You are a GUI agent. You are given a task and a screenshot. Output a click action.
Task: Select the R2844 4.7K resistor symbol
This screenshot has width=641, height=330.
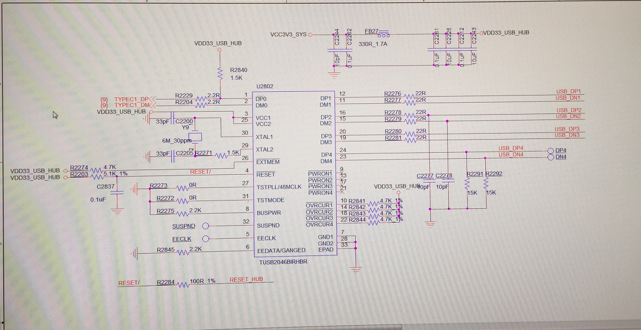click(x=374, y=223)
